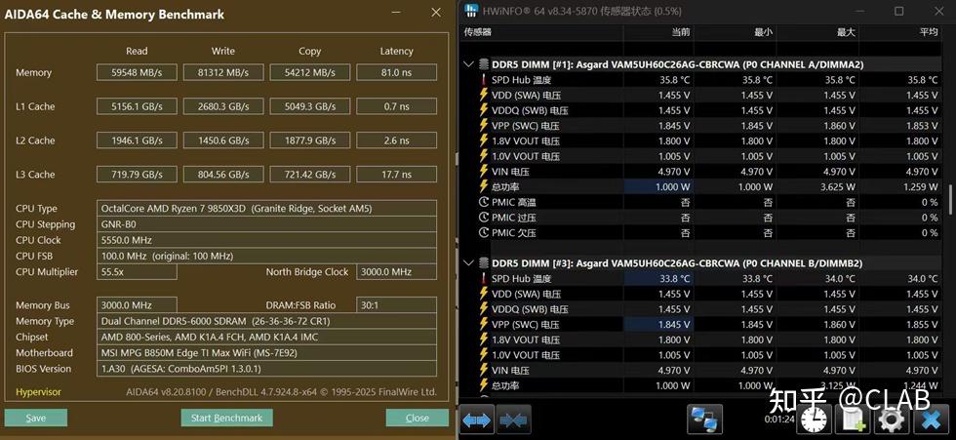The width and height of the screenshot is (956, 440).
Task: Click the expand-all arrows icon in HWiNFO toolbar
Action: 476,420
